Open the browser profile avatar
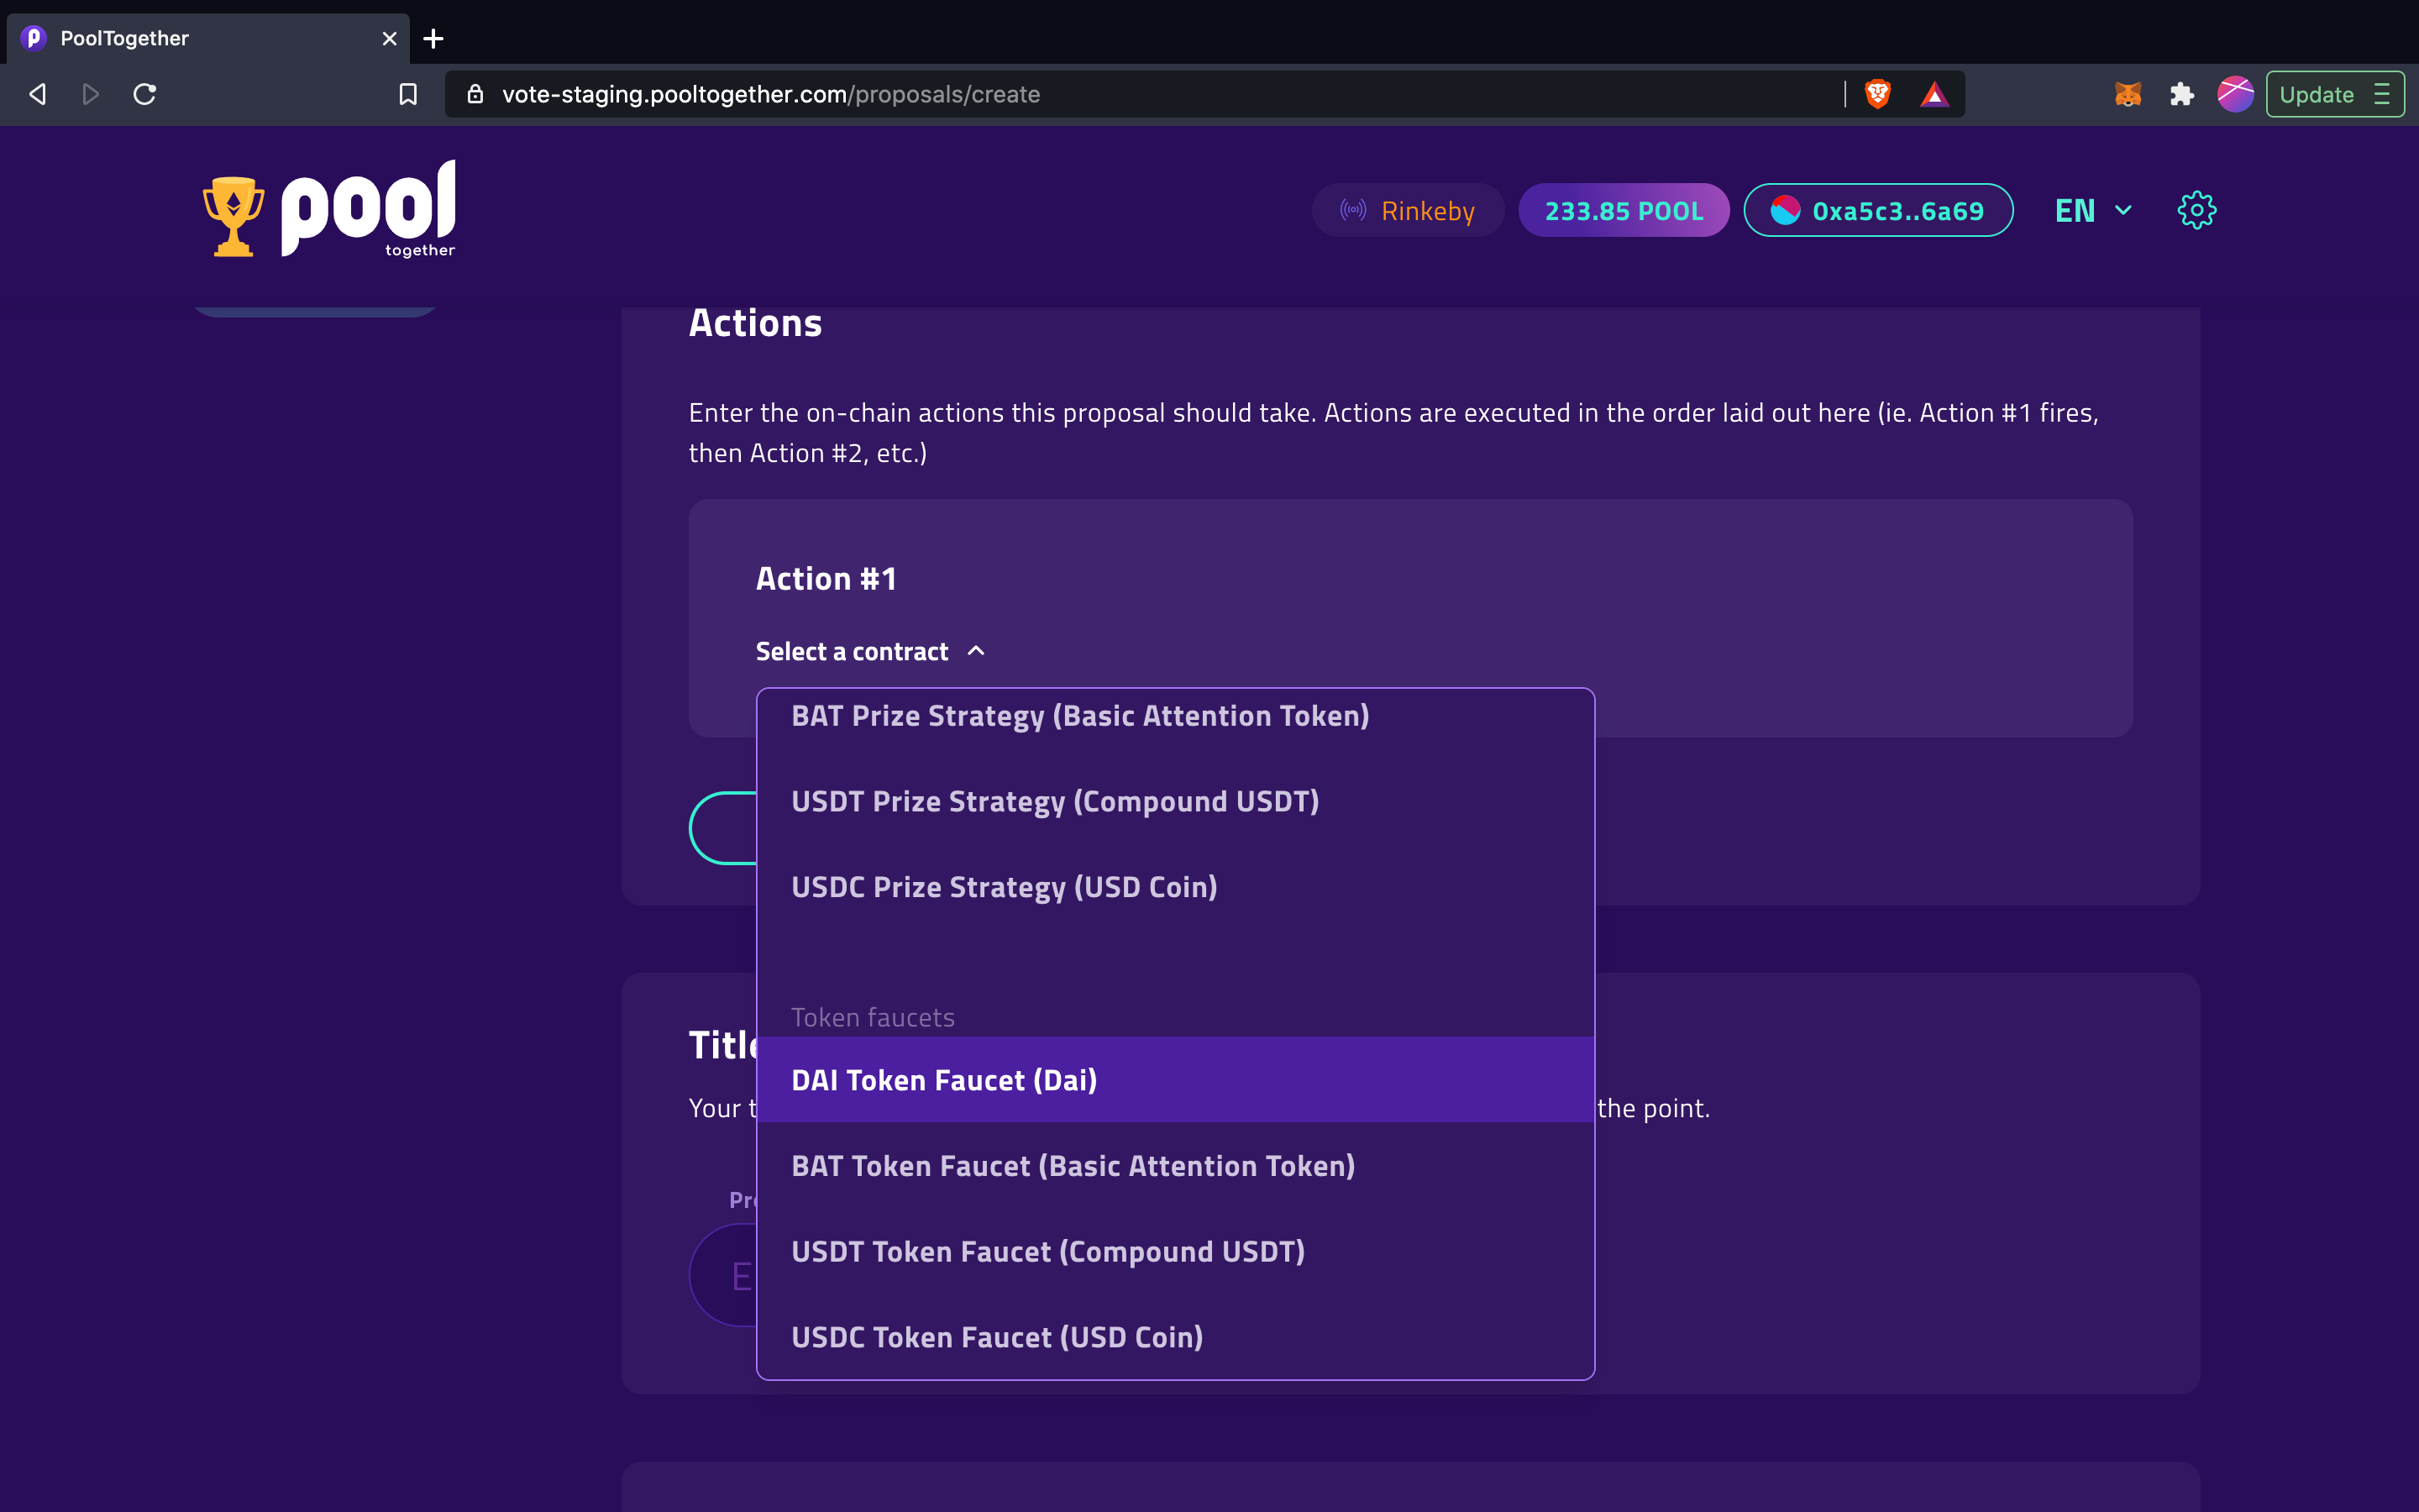 click(2235, 94)
